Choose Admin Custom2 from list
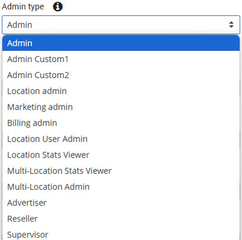The height and width of the screenshot is (240, 242). [121, 75]
